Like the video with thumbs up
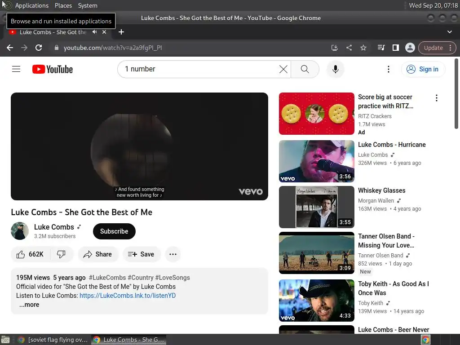 (x=30, y=254)
